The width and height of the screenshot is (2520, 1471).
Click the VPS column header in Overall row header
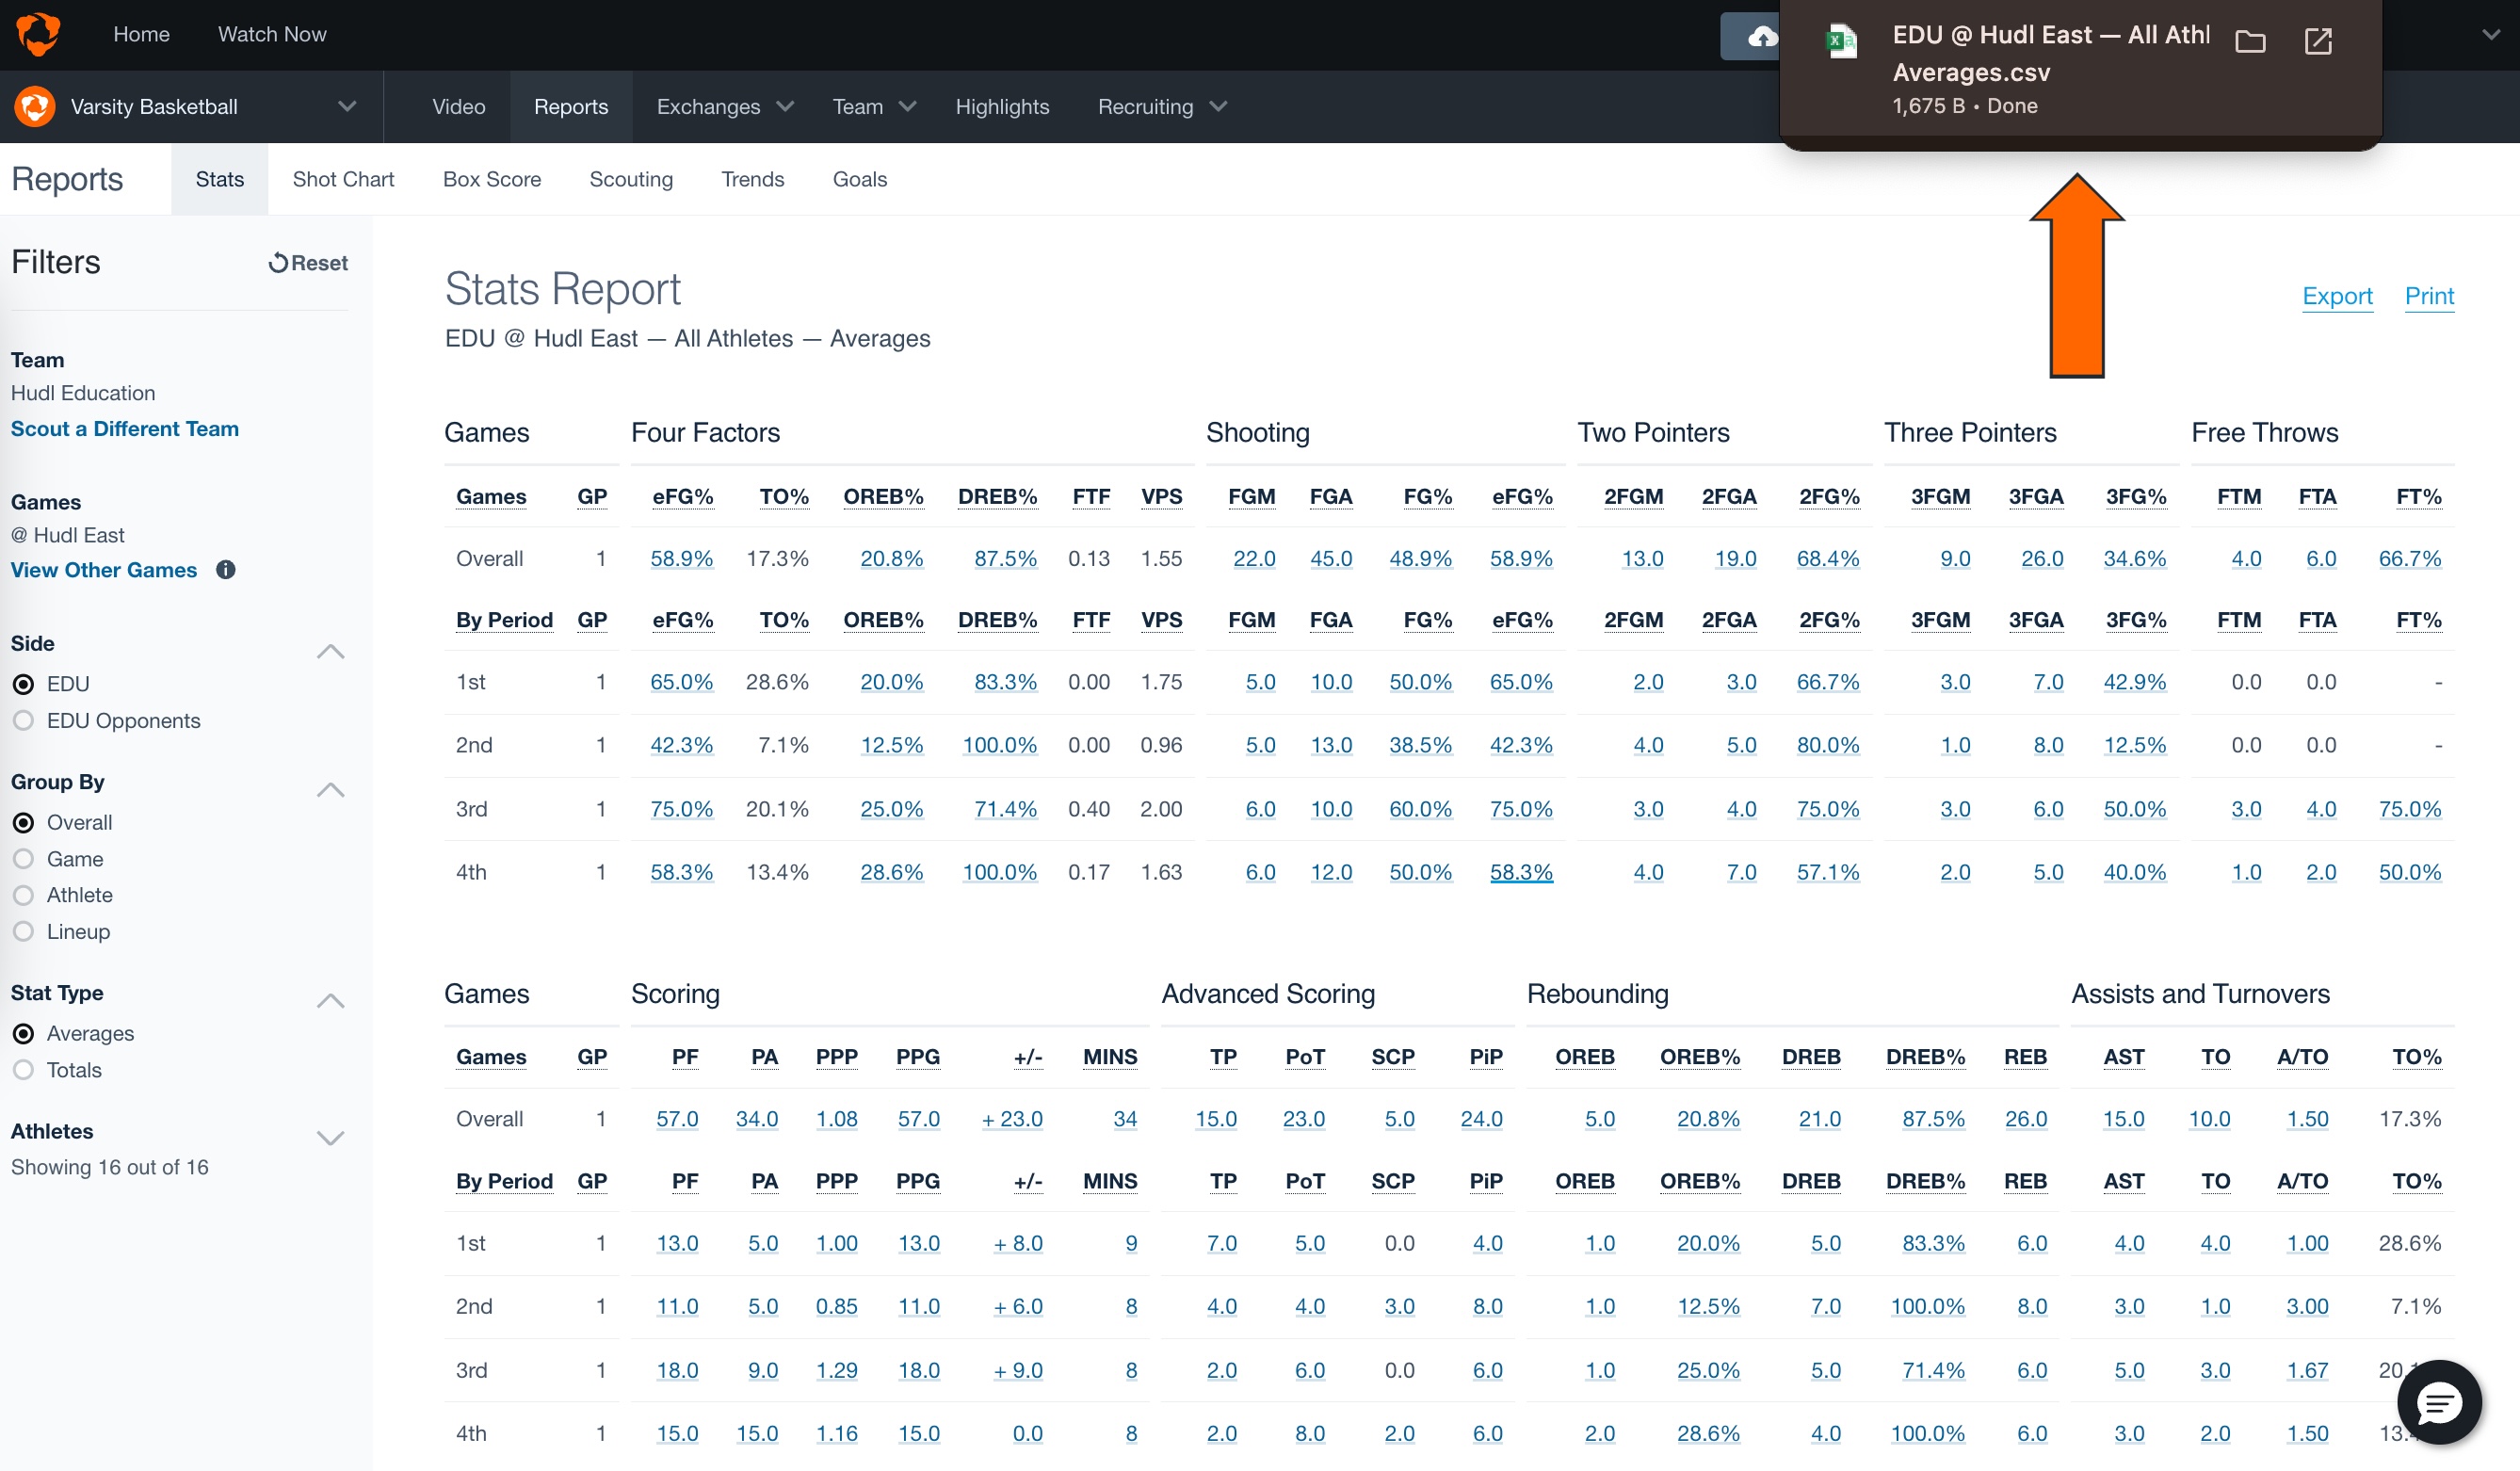coord(1162,497)
